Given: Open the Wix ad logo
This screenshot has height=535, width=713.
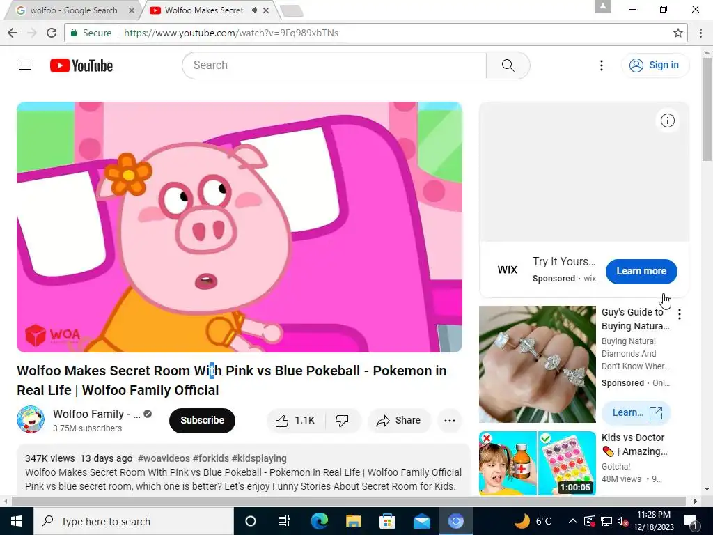Looking at the screenshot, I should point(508,270).
